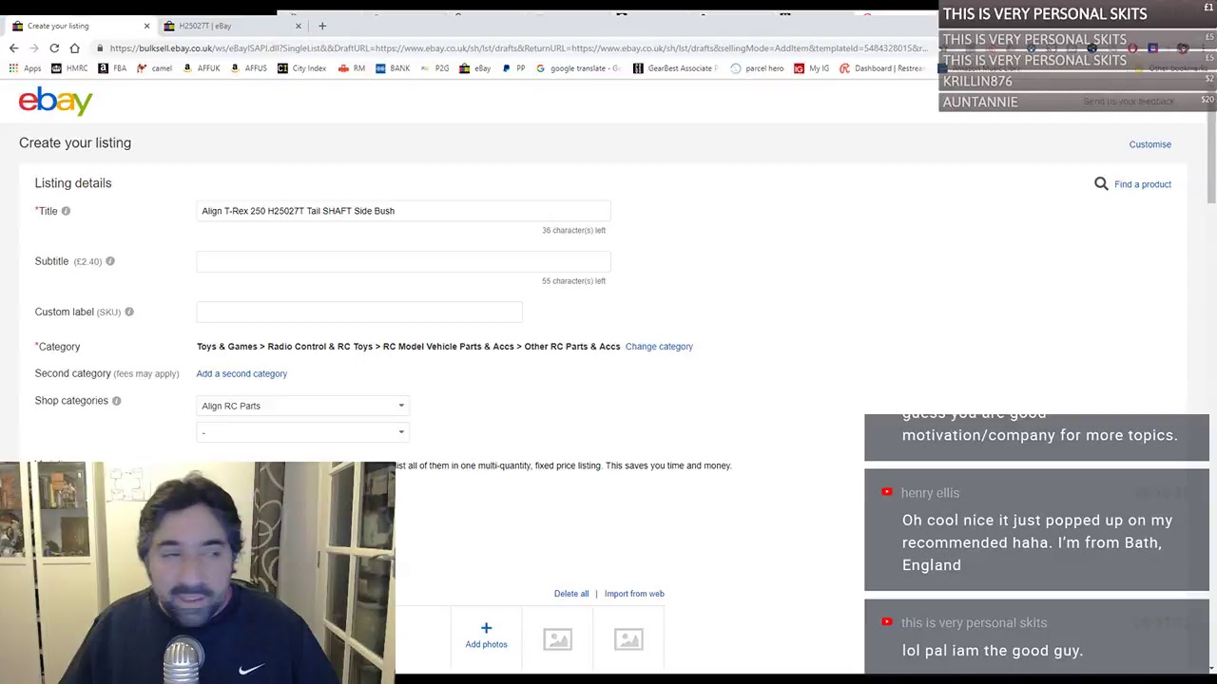Click the Change category link
This screenshot has height=684, width=1217.
click(x=659, y=347)
